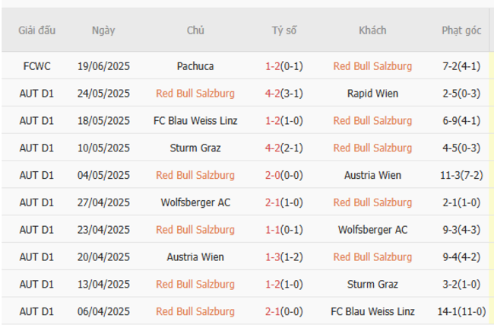494x328 pixels.
Task: Click home team FC Blau Weiss Linz on 18/05/2025
Action: click(x=195, y=120)
